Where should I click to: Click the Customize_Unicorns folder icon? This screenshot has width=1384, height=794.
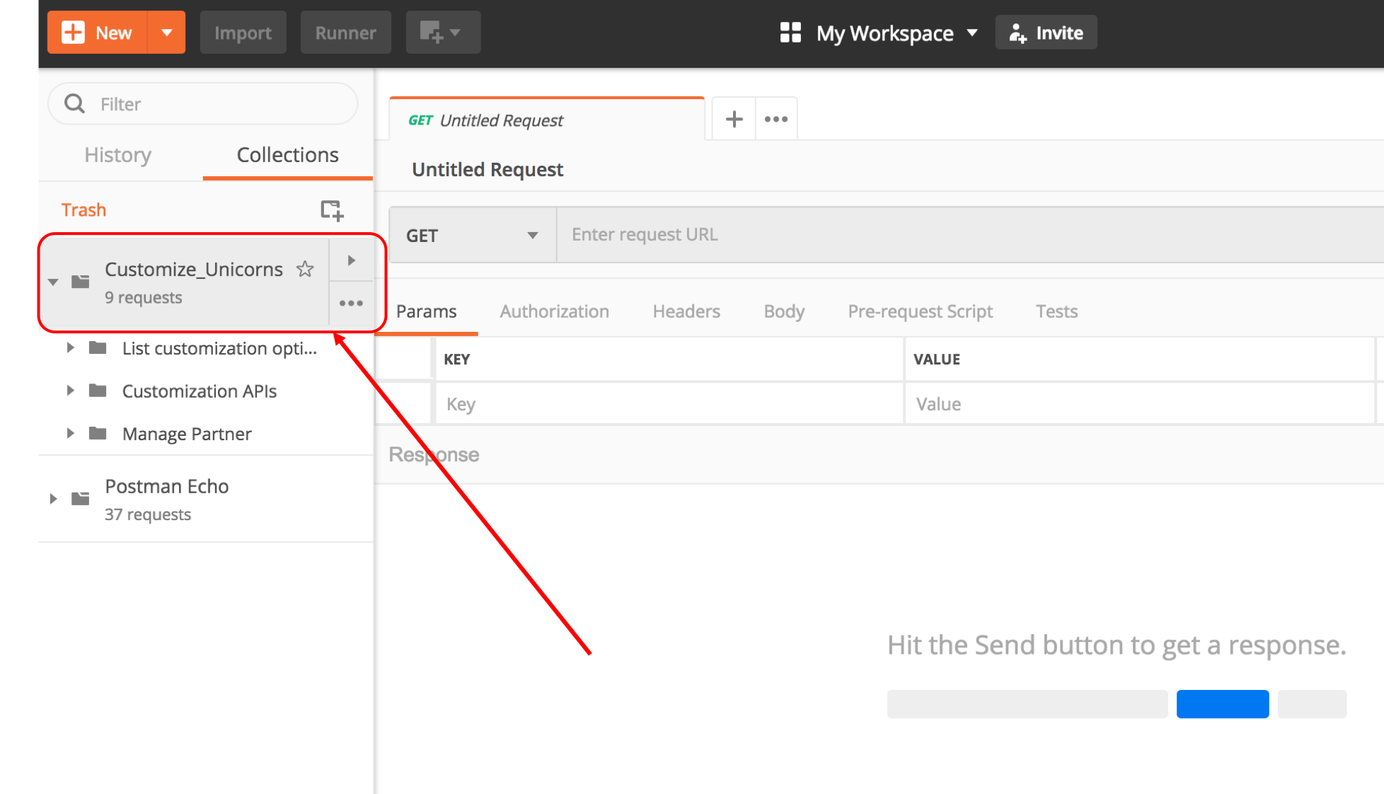click(x=81, y=282)
